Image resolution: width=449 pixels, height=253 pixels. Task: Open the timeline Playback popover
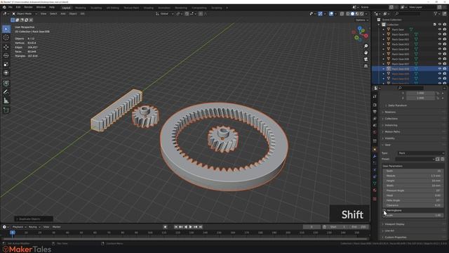19,227
